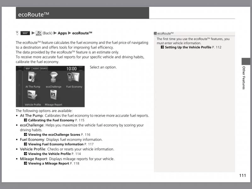Click the 10:00 clock display
The width and height of the screenshot is (252, 189).
tap(71, 69)
